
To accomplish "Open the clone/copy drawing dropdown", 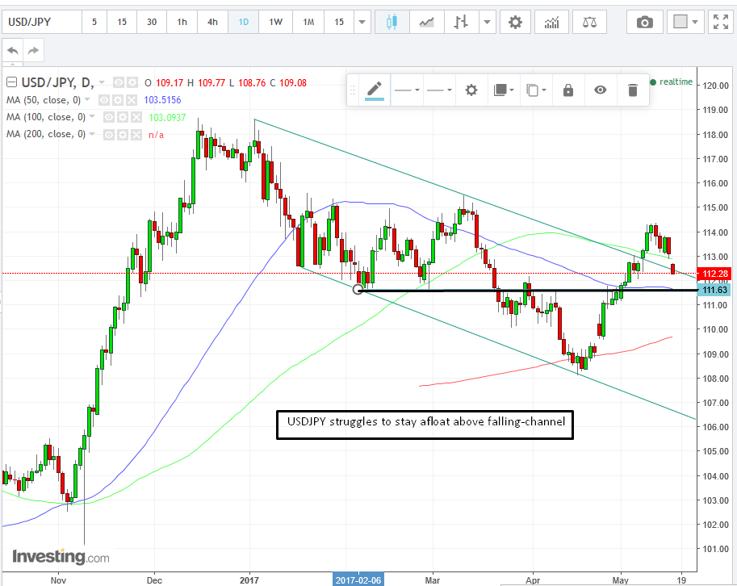I will [536, 90].
